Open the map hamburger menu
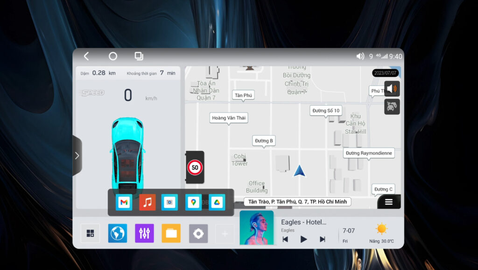This screenshot has width=478, height=270. (389, 202)
